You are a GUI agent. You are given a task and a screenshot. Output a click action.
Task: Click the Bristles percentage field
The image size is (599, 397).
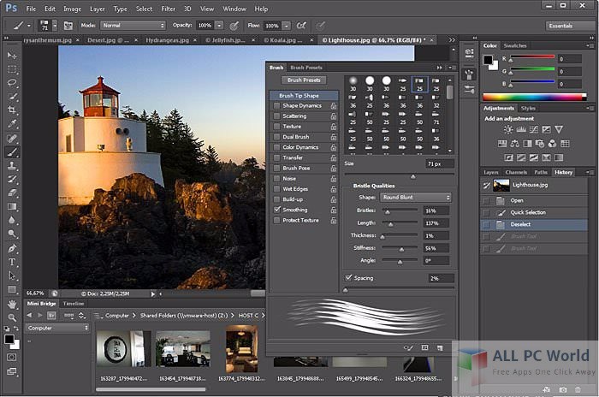[x=436, y=210]
